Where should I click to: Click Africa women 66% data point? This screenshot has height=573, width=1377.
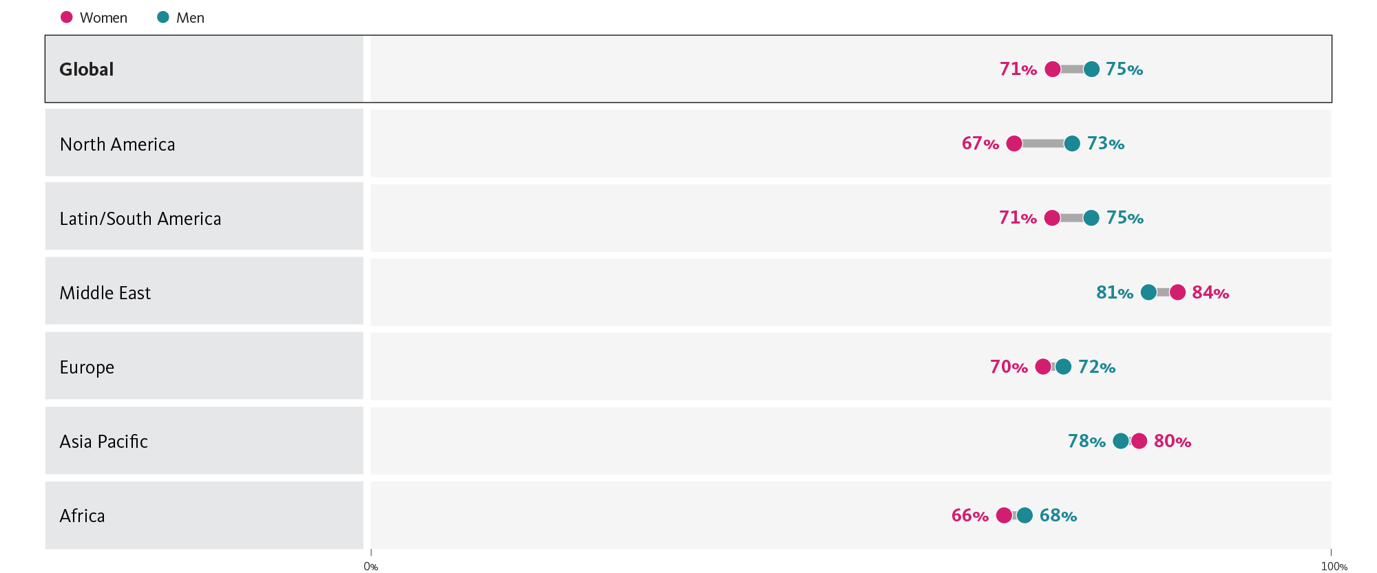[x=1005, y=515]
